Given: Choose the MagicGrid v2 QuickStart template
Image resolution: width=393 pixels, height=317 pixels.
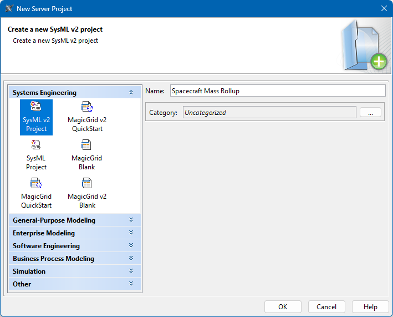Looking at the screenshot, I should pyautogui.click(x=87, y=107).
